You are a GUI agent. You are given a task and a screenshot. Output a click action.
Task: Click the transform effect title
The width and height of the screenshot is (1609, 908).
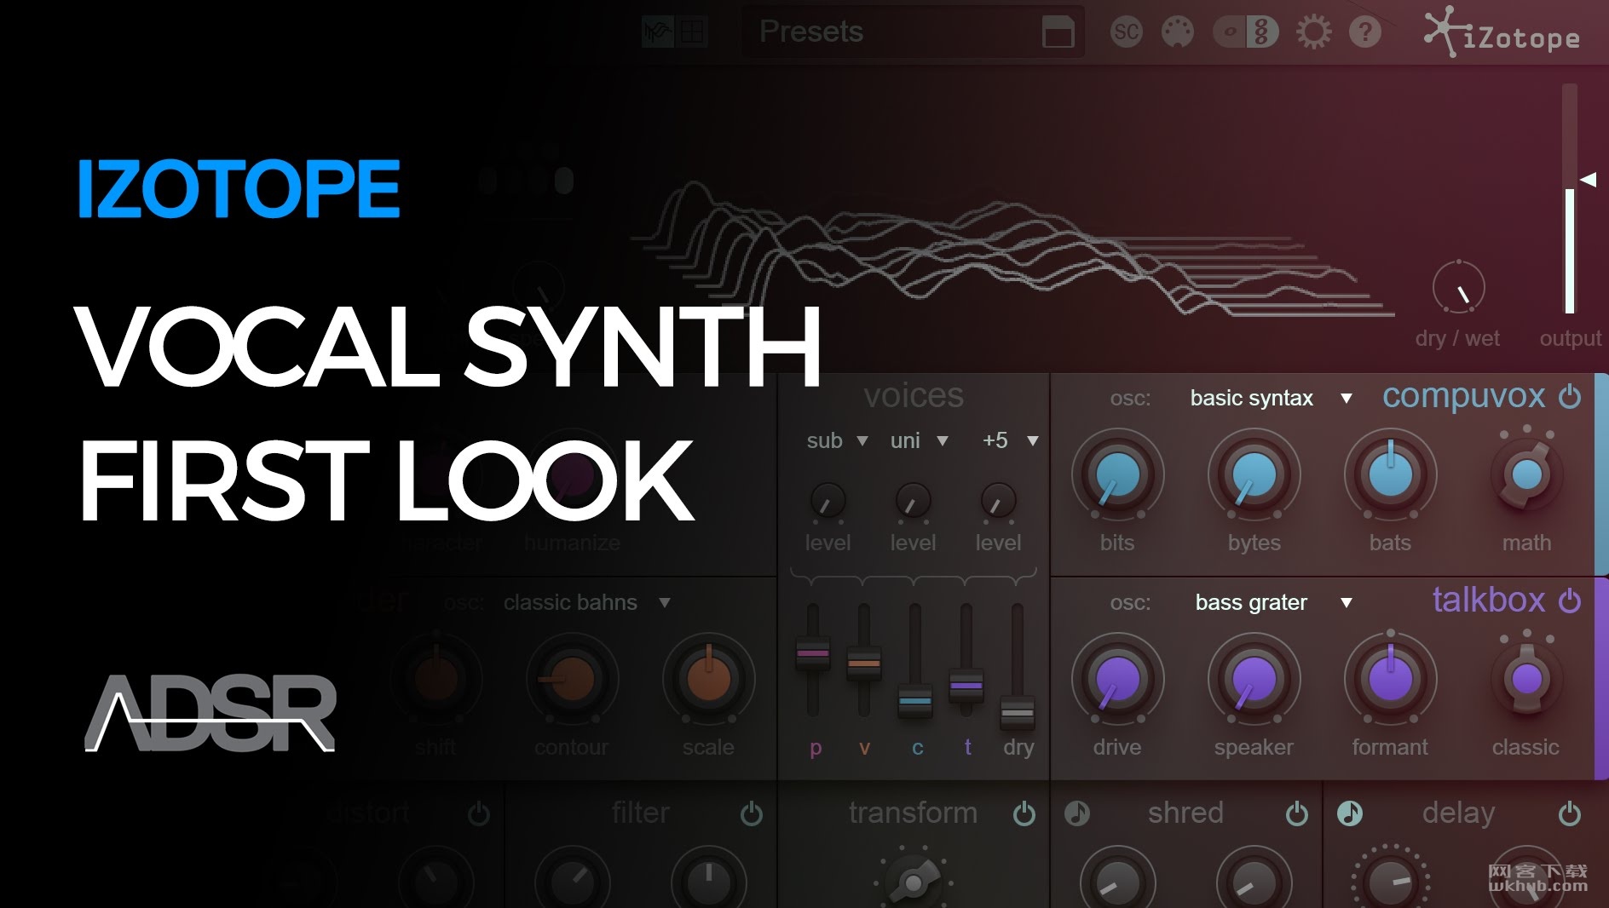[913, 813]
